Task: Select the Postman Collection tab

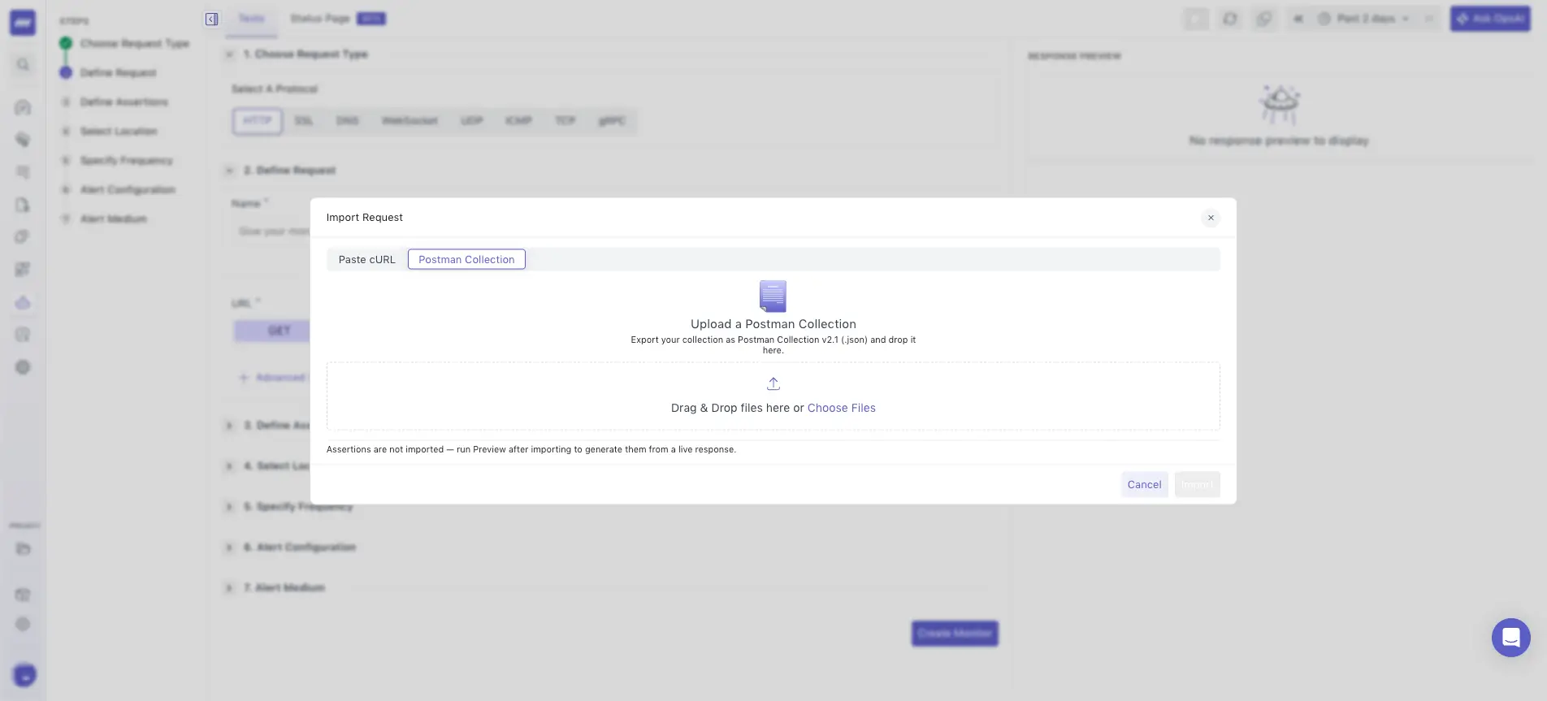Action: tap(466, 260)
